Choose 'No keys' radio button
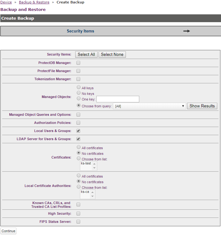This screenshot has height=235, width=221. [79, 93]
